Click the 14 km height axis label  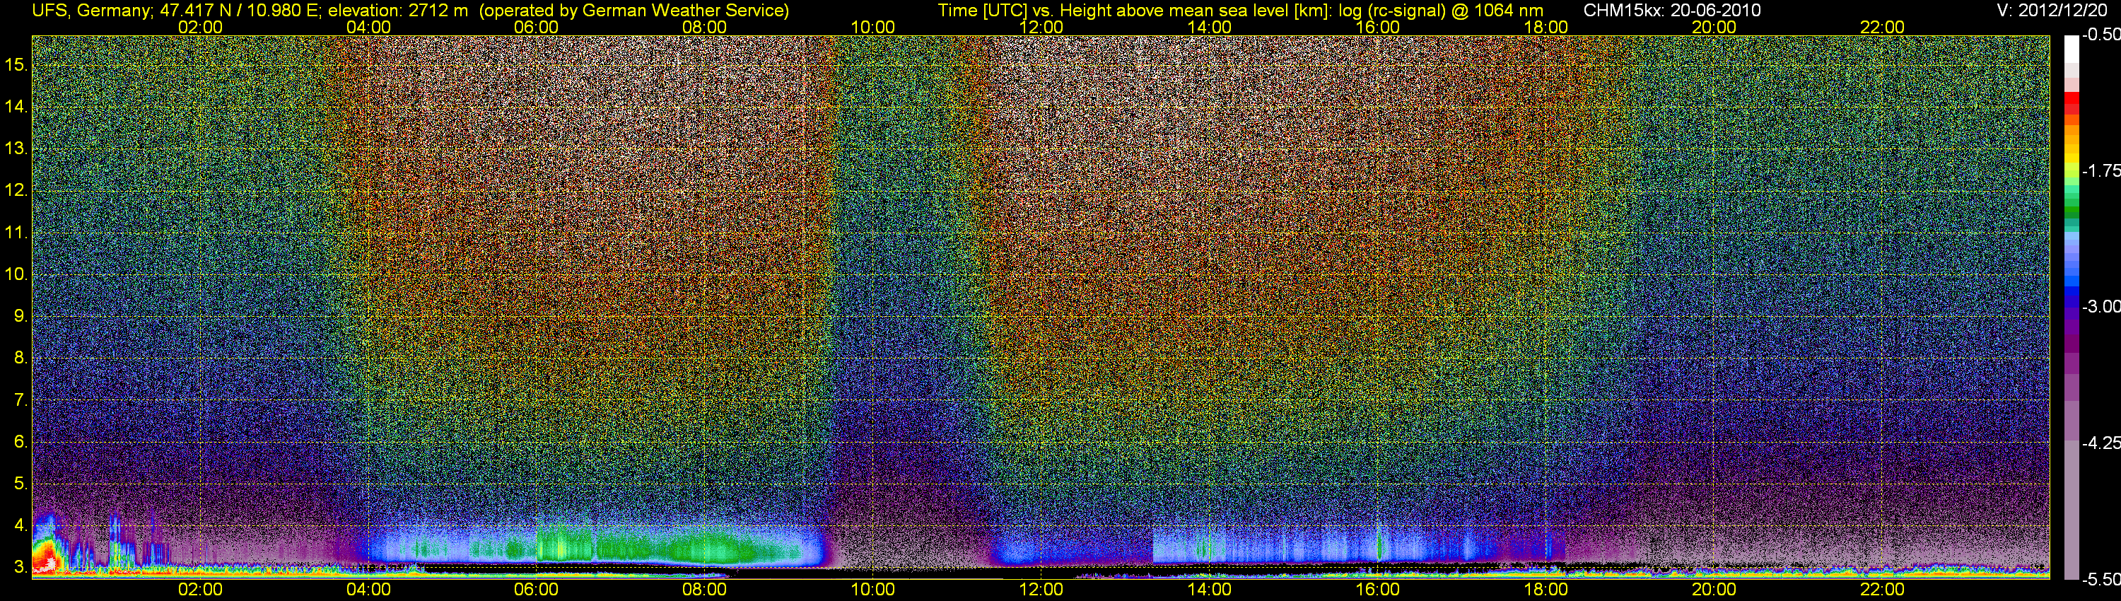(x=16, y=106)
